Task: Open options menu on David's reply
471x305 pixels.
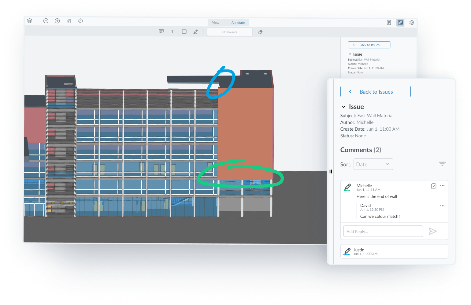Action: click(x=442, y=206)
